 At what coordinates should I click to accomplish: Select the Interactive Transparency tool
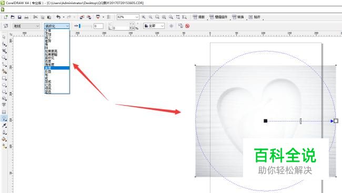tap(4, 119)
